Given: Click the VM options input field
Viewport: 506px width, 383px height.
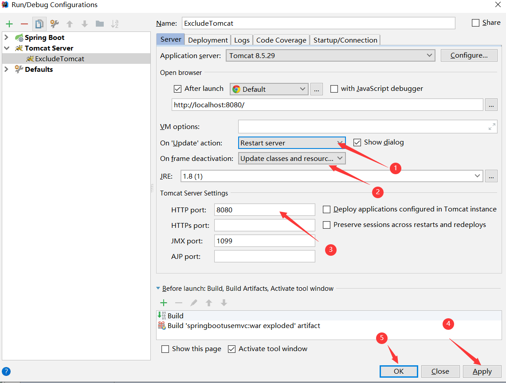Looking at the screenshot, I should 368,127.
